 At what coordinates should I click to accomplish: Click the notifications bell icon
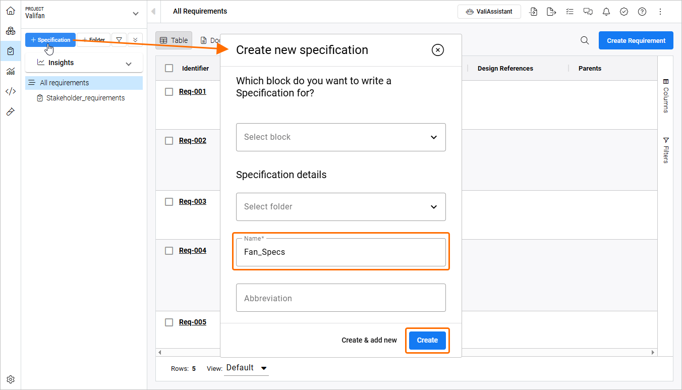click(606, 12)
